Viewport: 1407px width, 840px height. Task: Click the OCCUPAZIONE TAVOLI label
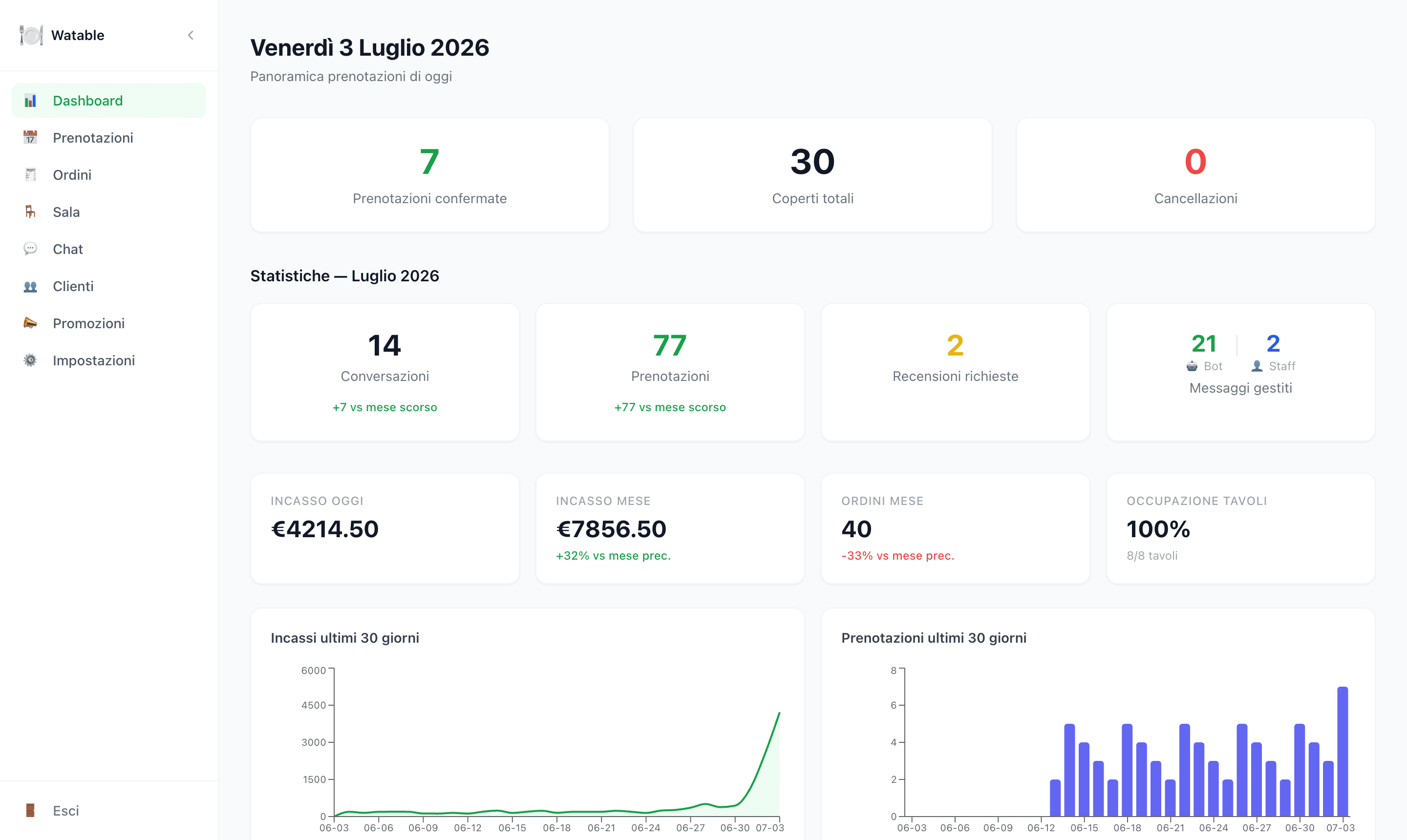point(1197,501)
